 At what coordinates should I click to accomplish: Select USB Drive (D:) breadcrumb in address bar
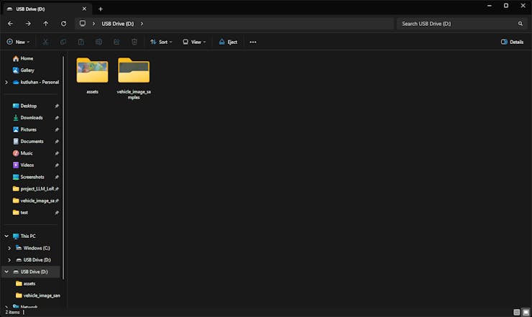tap(118, 24)
